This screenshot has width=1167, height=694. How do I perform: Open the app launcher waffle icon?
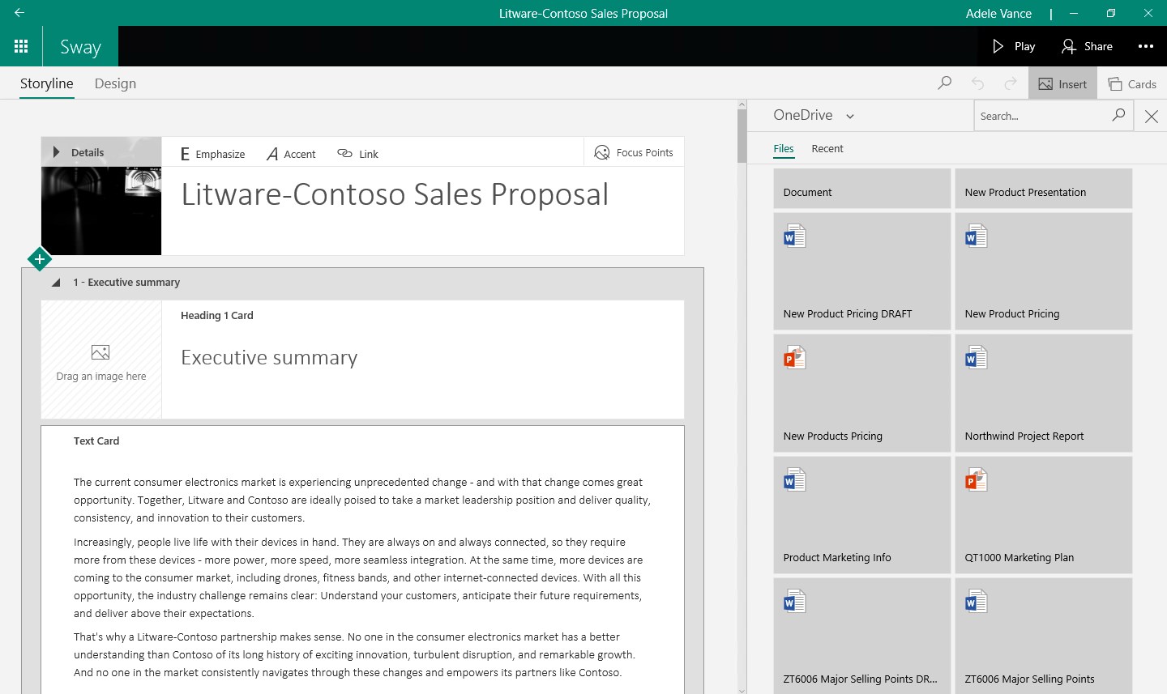point(21,46)
